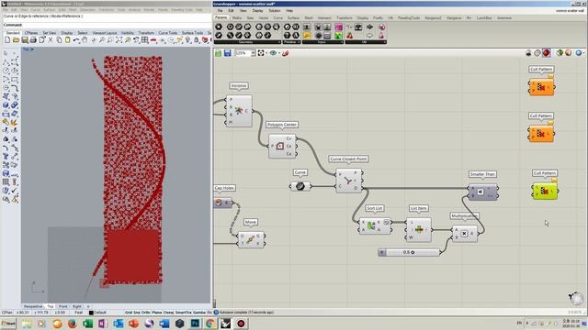The image size is (588, 330).
Task: Click the Undo arrow in Rhino toolbar
Action: pos(76,40)
